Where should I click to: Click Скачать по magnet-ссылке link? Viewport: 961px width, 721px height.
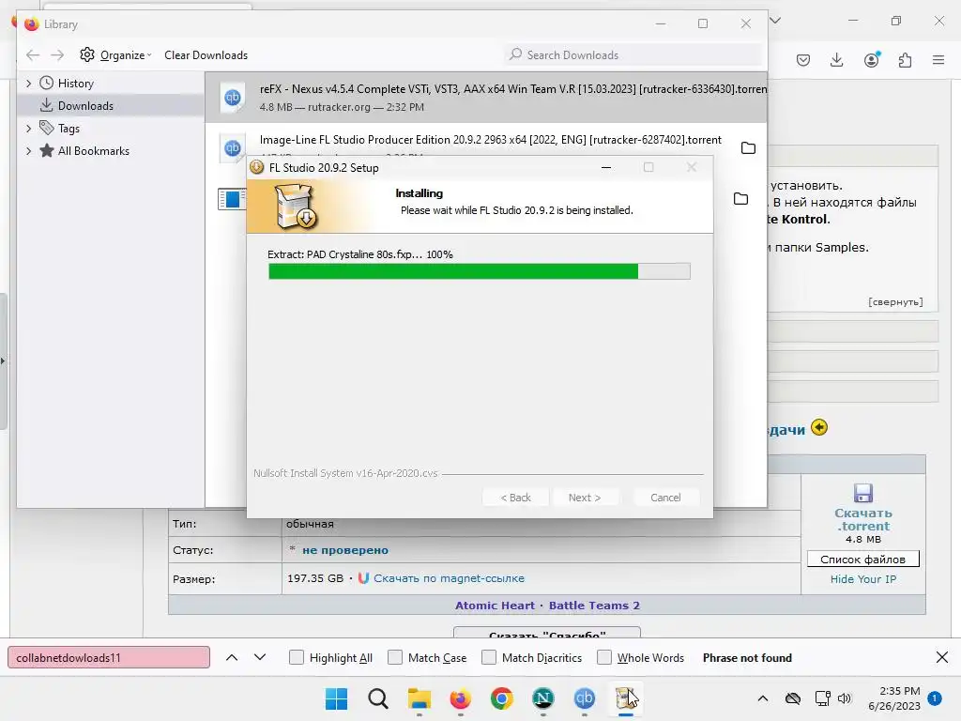(449, 578)
